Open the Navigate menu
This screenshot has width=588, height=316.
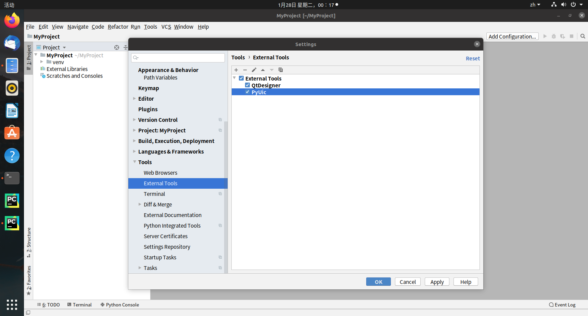pyautogui.click(x=78, y=27)
